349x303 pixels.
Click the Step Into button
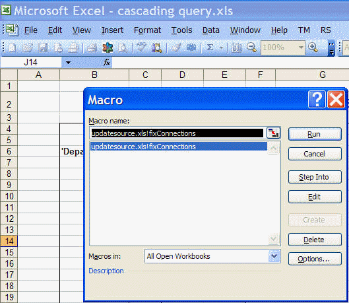point(315,177)
